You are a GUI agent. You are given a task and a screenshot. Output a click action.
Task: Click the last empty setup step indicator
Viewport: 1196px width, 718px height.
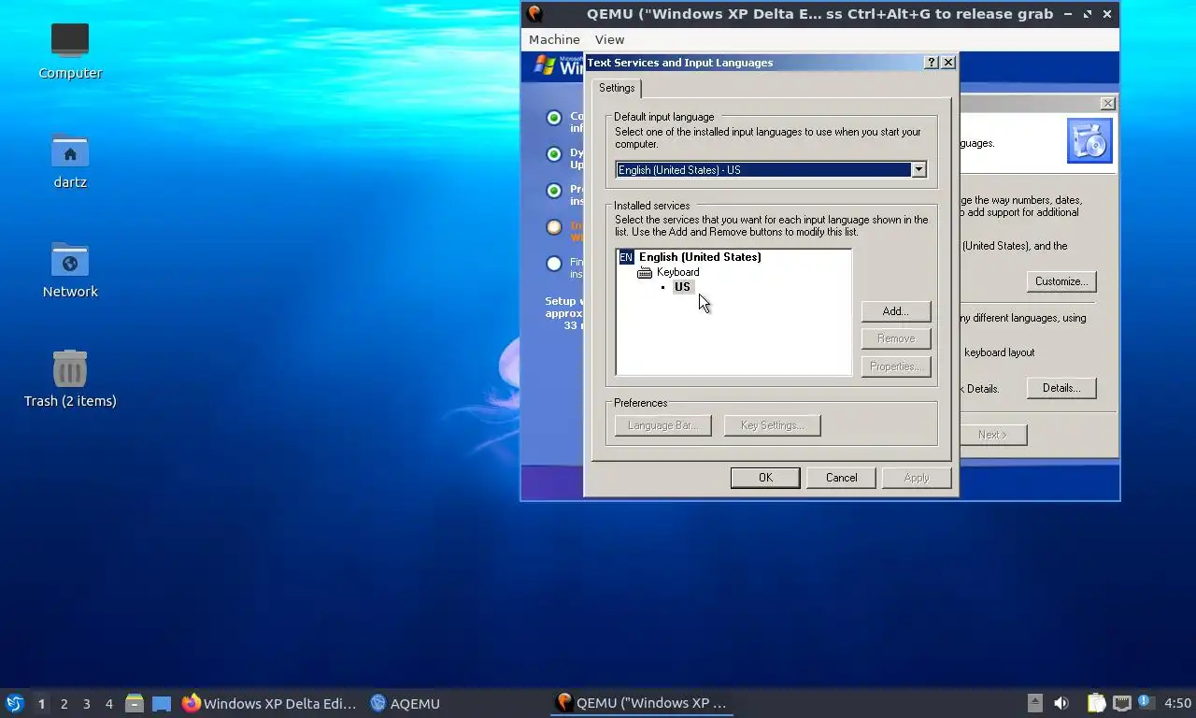pos(554,264)
